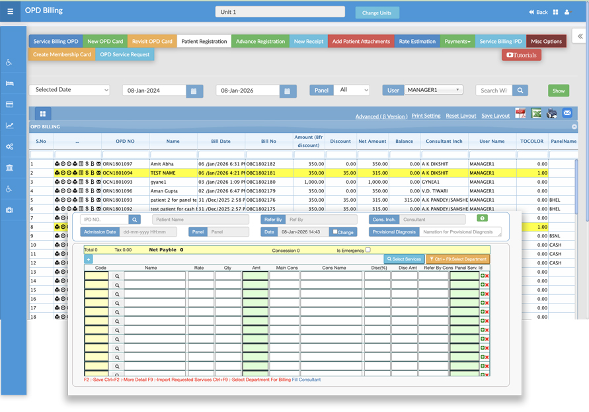This screenshot has height=412, width=589.
Task: Click the search icon beside IPD NO.
Action: (x=134, y=220)
